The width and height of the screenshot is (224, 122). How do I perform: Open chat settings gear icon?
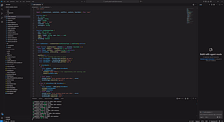pyautogui.click(x=214, y=4)
